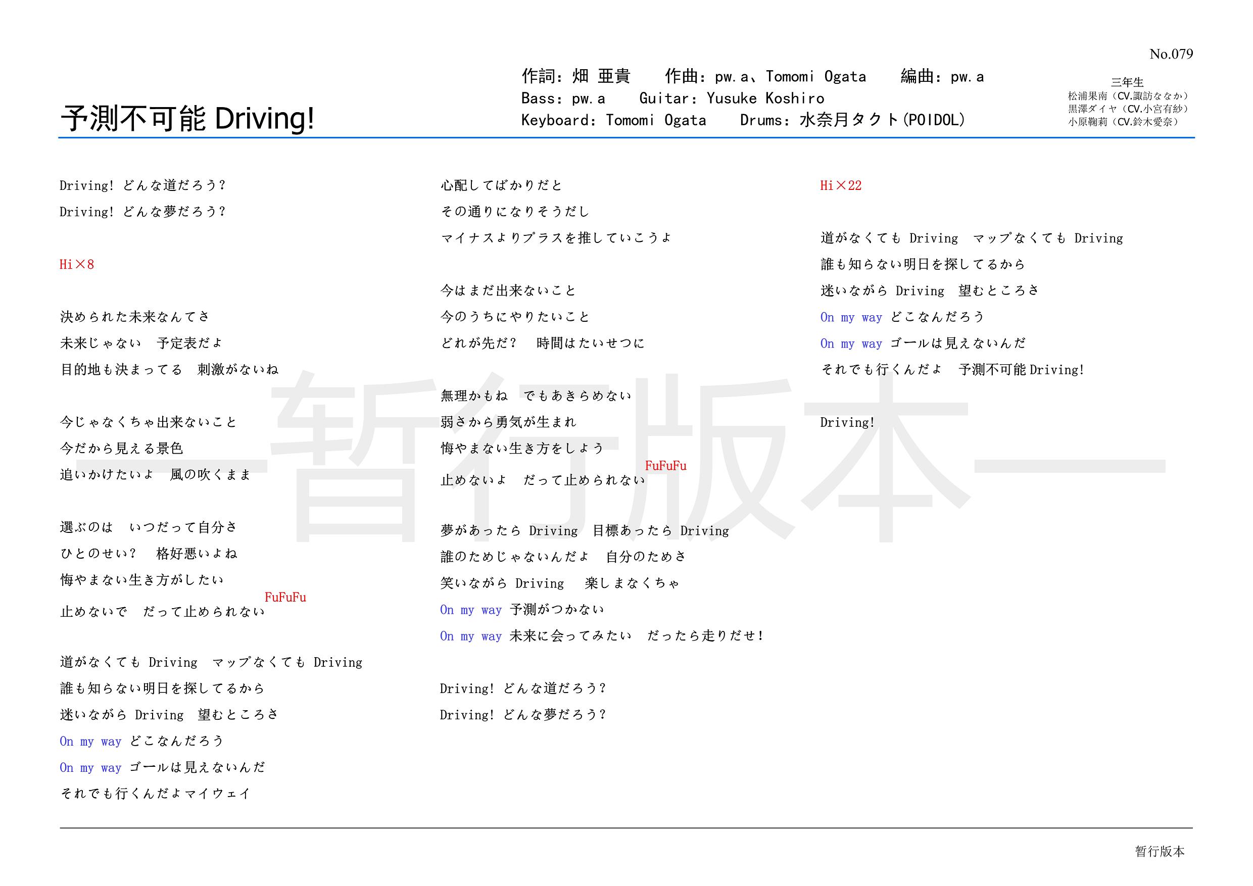The height and width of the screenshot is (886, 1253).
Task: Click the song title '予測不可能 Driving!' heading
Action: (x=187, y=118)
